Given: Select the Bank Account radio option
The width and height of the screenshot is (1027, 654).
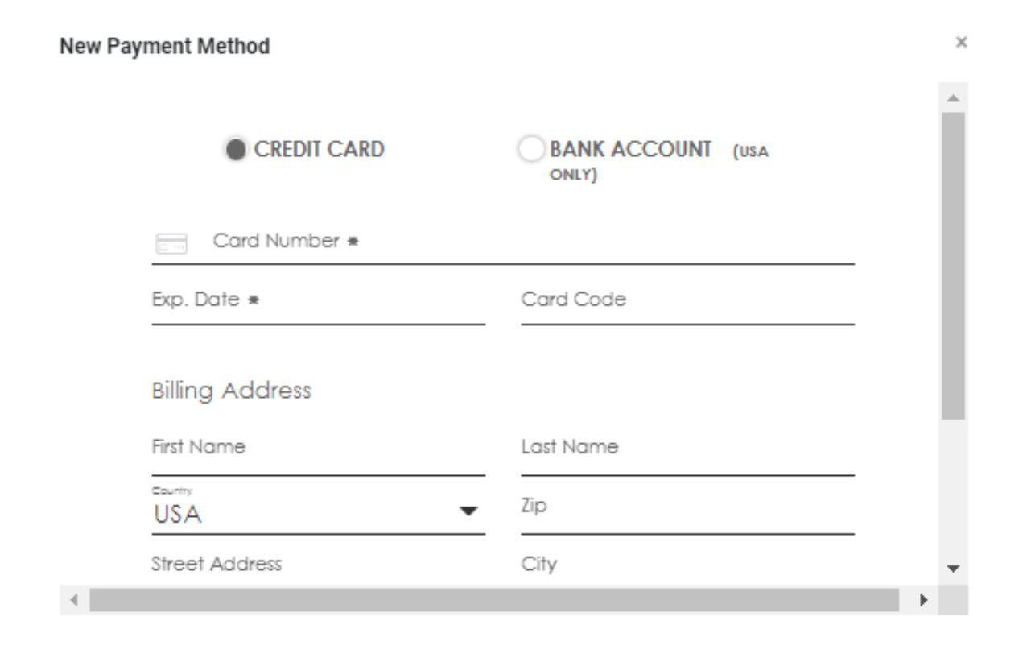Looking at the screenshot, I should click(531, 150).
